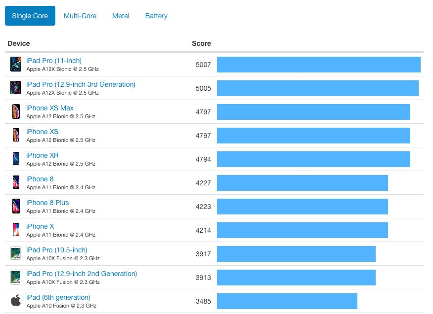Screen dimensions: 433x314
Task: Click the score value 4214
Action: 203,231
